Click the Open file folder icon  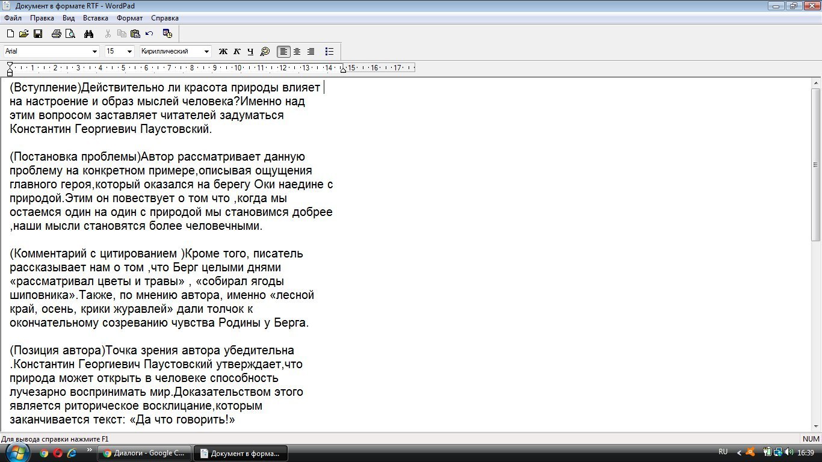23,34
